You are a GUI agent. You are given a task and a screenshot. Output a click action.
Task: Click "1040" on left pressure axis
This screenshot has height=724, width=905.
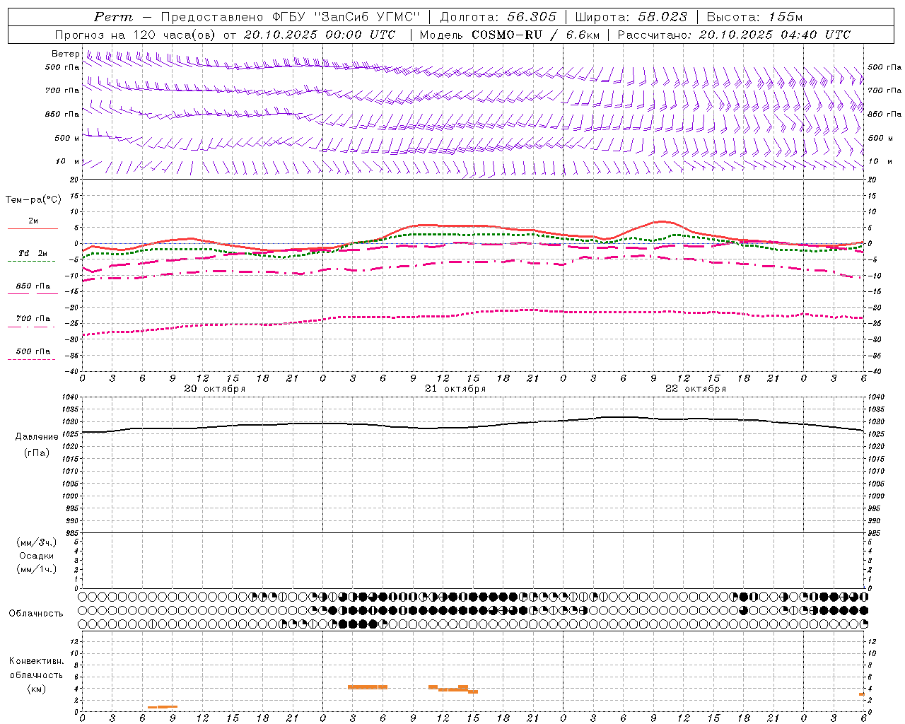[71, 397]
